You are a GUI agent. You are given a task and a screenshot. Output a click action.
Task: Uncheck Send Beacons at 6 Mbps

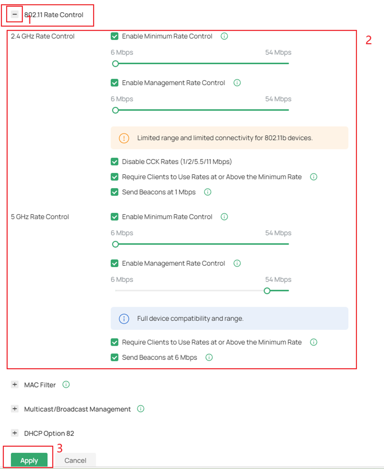click(x=114, y=357)
